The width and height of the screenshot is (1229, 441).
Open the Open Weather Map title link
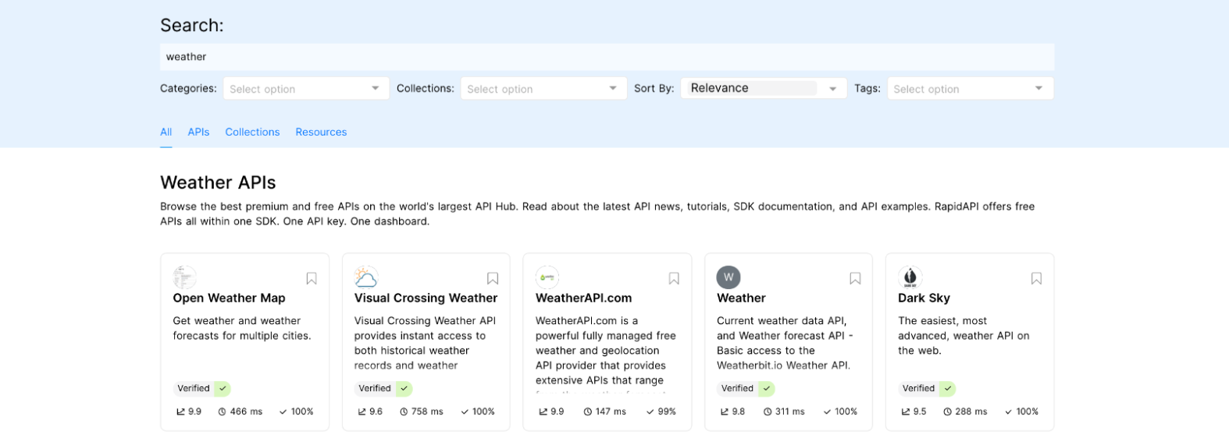point(229,298)
